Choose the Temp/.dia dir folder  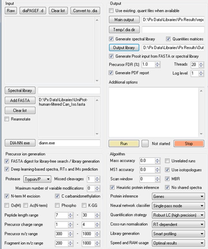click(x=124, y=30)
